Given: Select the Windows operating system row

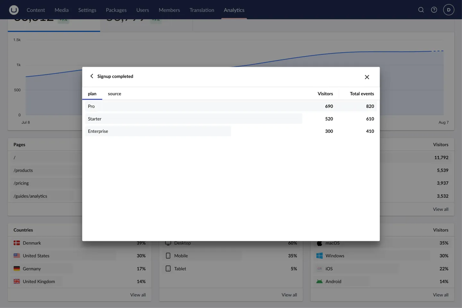Looking at the screenshot, I should pos(382,256).
